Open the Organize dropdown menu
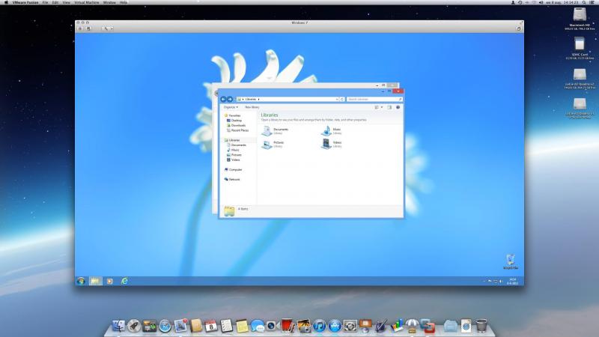Viewport: 599px width, 337px height. (231, 107)
